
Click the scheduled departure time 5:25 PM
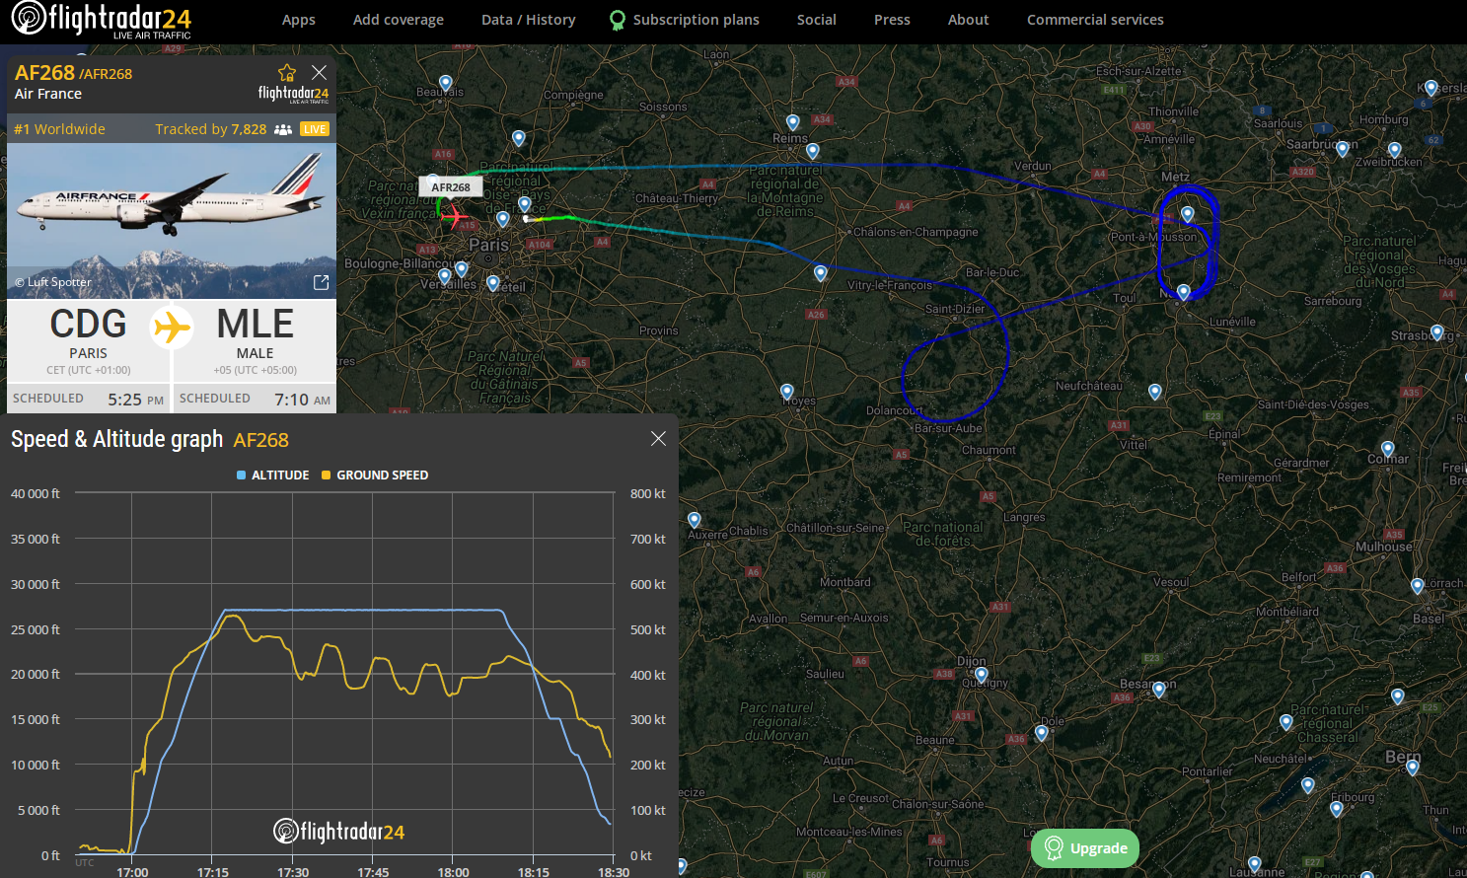tap(136, 400)
